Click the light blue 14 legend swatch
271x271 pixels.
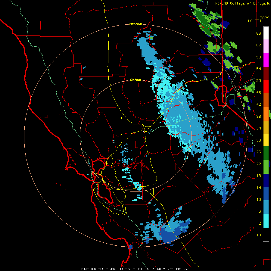click(x=266, y=207)
